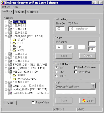Image resolution: width=104 pixels, height=113 pixels.
Task: Click the computer icon beside 192.168.1.104
Action: (10, 61)
